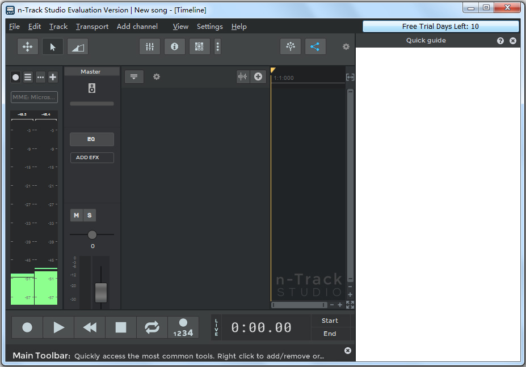This screenshot has height=367, width=526.
Task: Click the blue share icon
Action: click(x=315, y=46)
